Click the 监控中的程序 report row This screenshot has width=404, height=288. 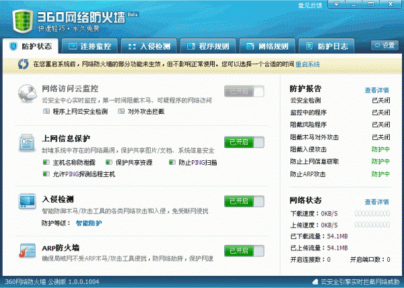tap(340, 112)
